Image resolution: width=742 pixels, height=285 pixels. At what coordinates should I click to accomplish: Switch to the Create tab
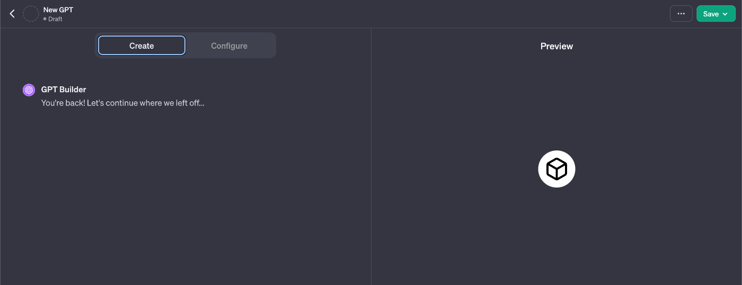[142, 46]
